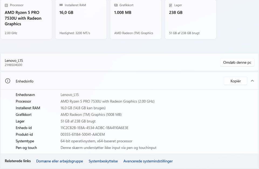Click the 2.00 GHz text in Processor card

(11, 33)
